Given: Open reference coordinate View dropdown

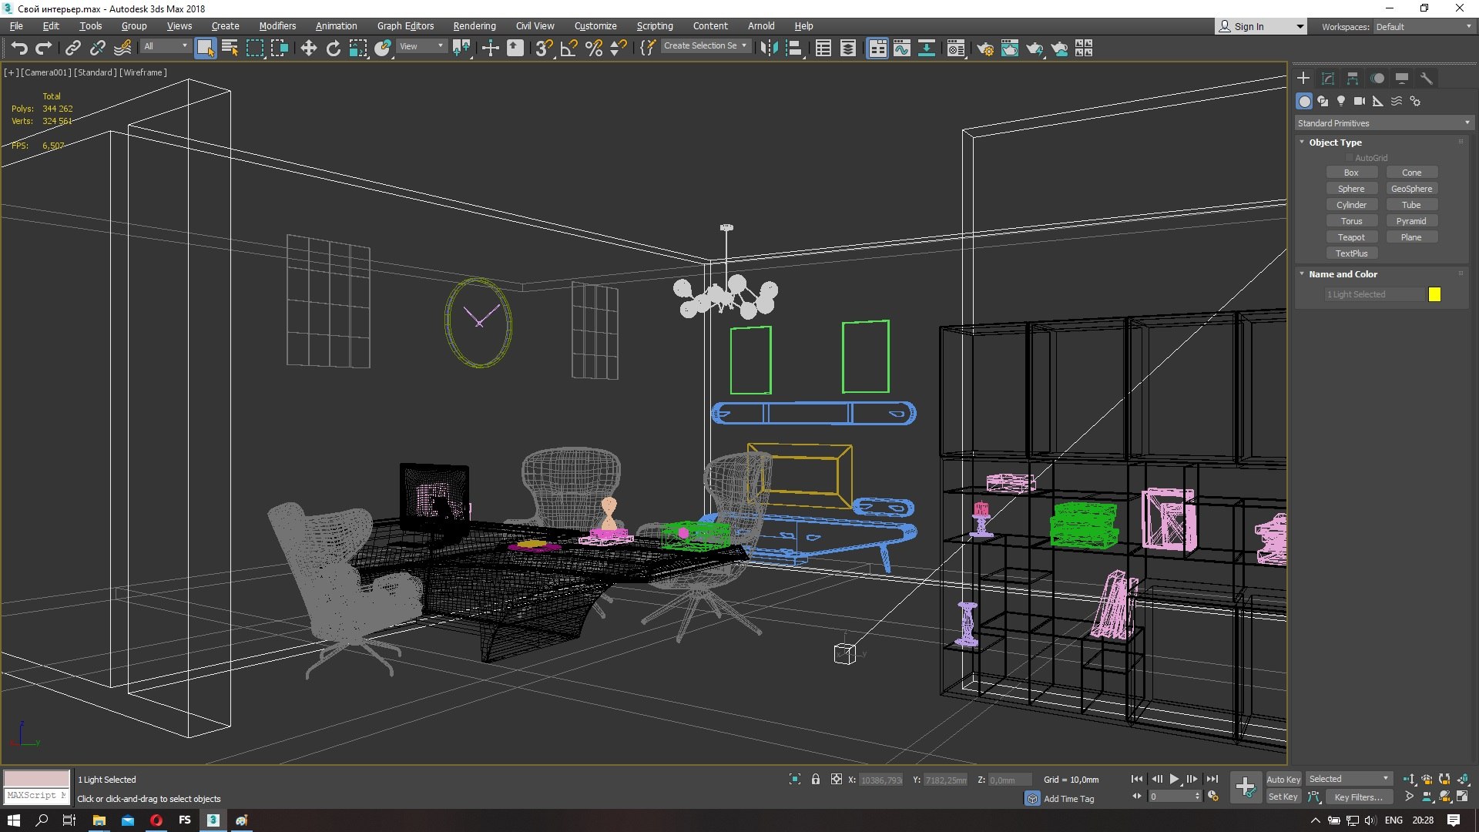Looking at the screenshot, I should coord(421,46).
